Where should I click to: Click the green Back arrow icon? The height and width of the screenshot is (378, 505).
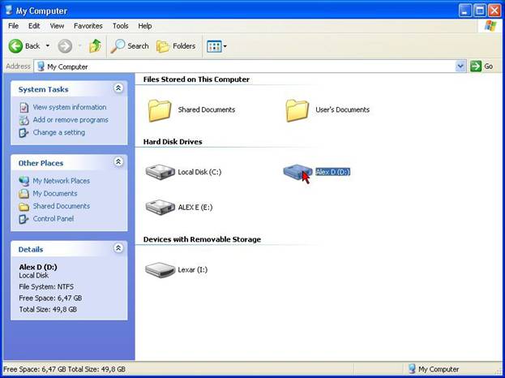click(x=15, y=46)
